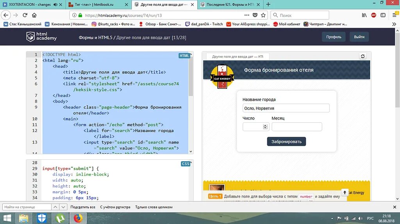Find next match with down arrow
This screenshot has width=400, height=224.
63,207
